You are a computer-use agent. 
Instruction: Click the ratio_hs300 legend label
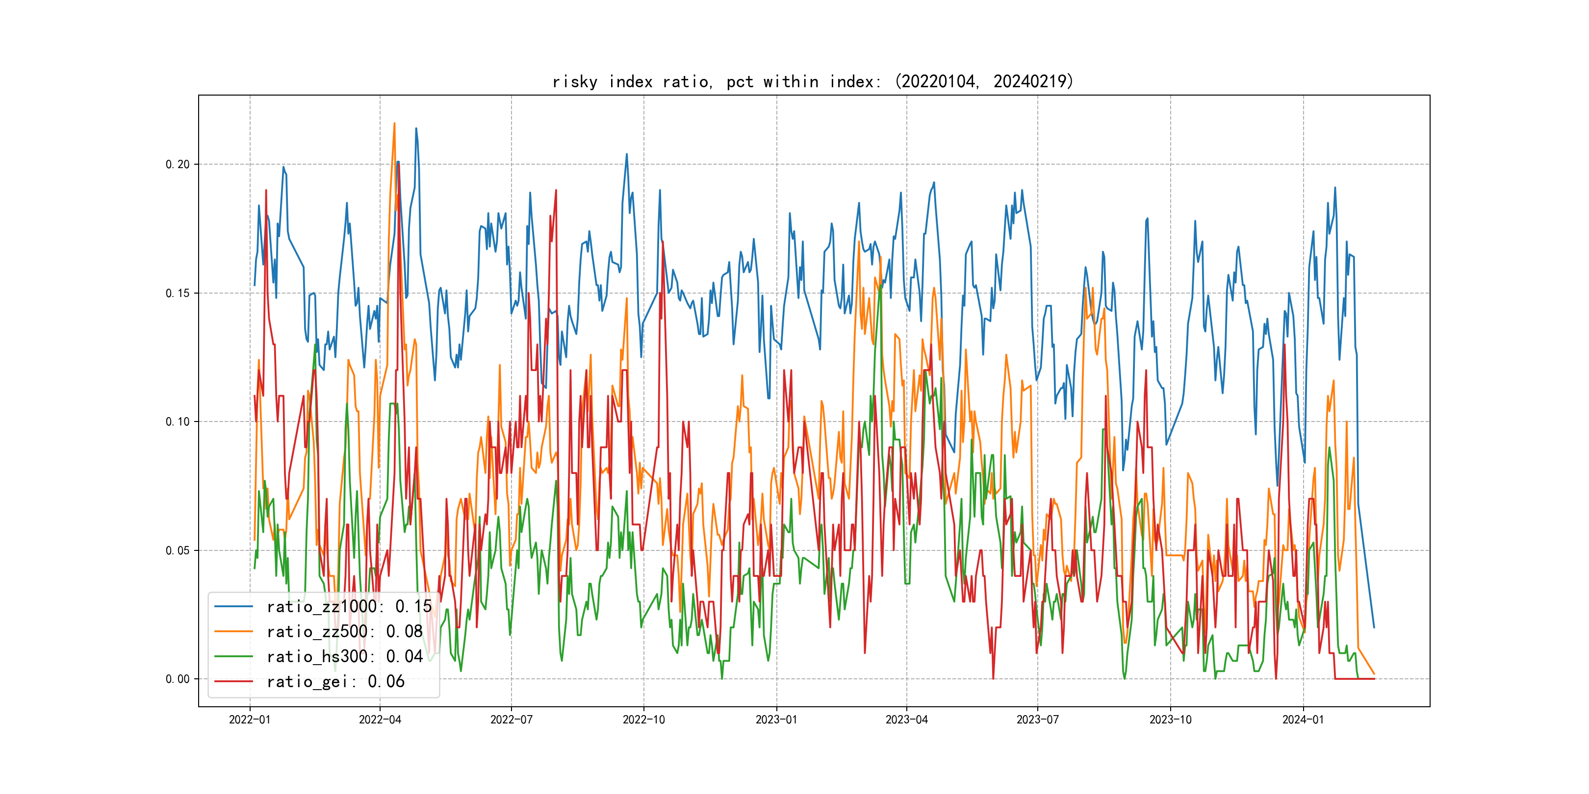(x=344, y=657)
